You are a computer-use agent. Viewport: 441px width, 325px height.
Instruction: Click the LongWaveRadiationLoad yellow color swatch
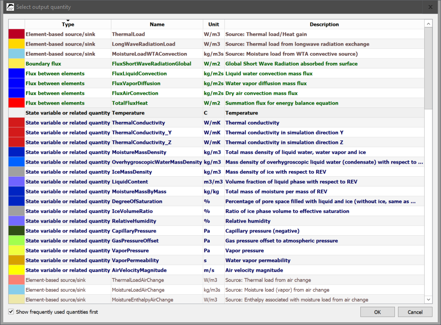[x=17, y=44]
